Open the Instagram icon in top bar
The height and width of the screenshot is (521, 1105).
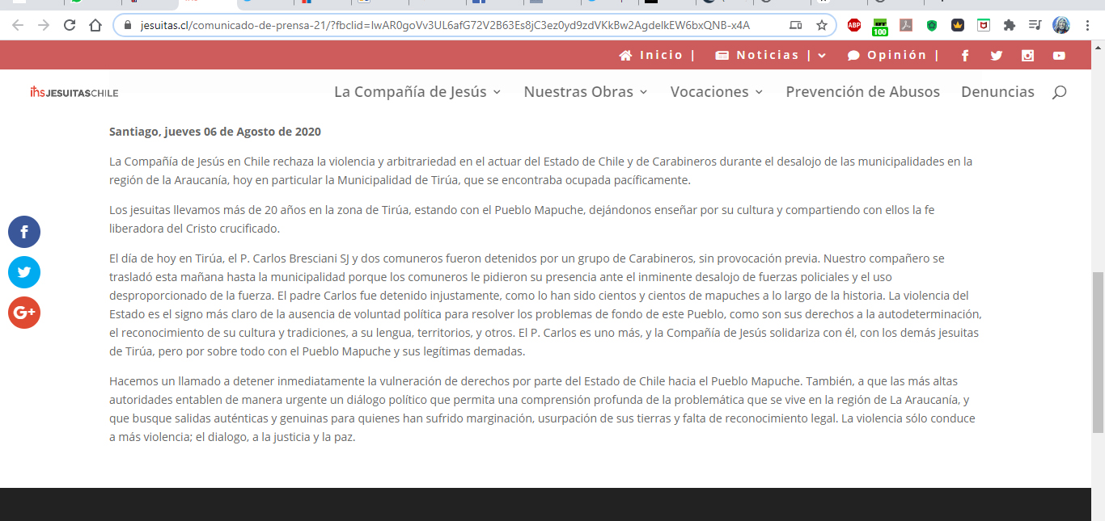click(x=1027, y=56)
